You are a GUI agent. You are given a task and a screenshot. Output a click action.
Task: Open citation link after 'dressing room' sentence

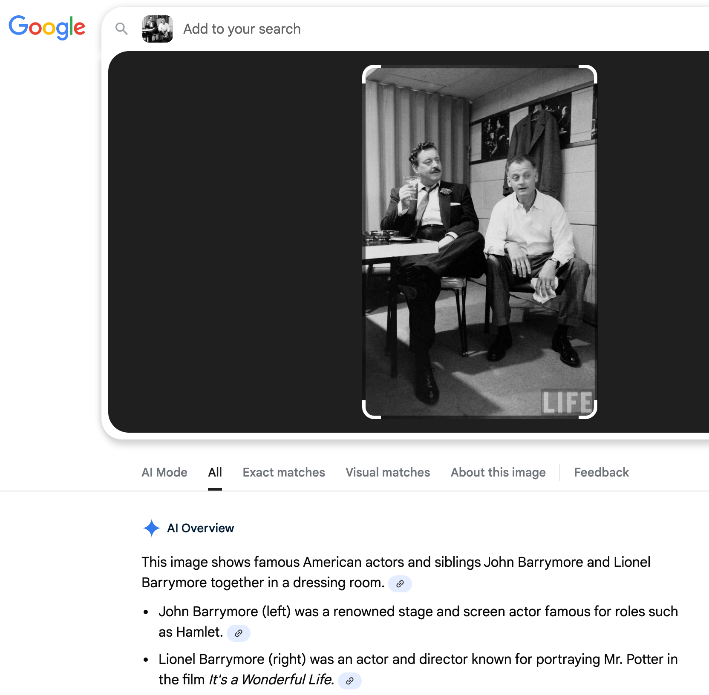[x=400, y=584]
